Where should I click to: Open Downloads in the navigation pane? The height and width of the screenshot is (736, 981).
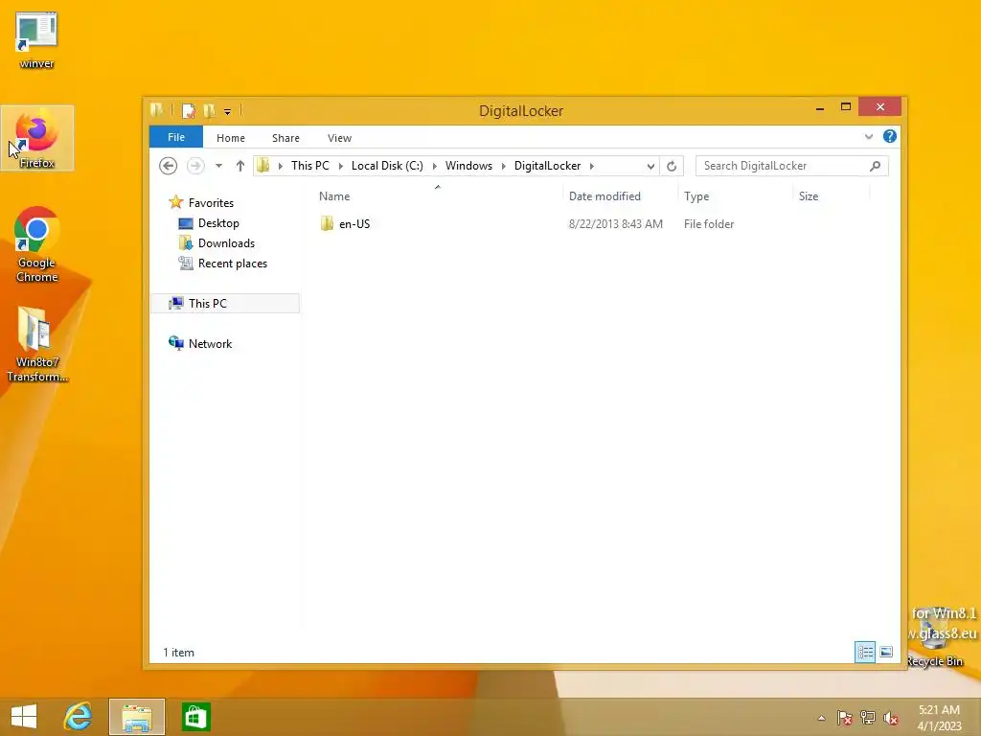[217, 243]
